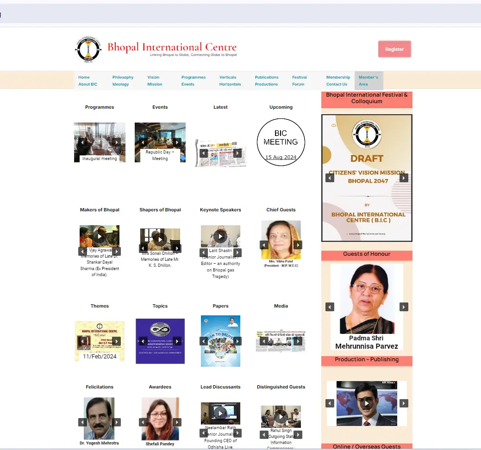The image size is (481, 450).
Task: Open the Verticals Horizontals menu item
Action: point(230,80)
